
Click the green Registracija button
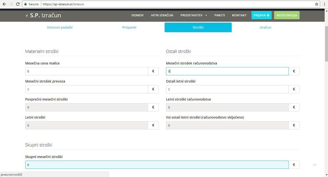click(x=287, y=15)
